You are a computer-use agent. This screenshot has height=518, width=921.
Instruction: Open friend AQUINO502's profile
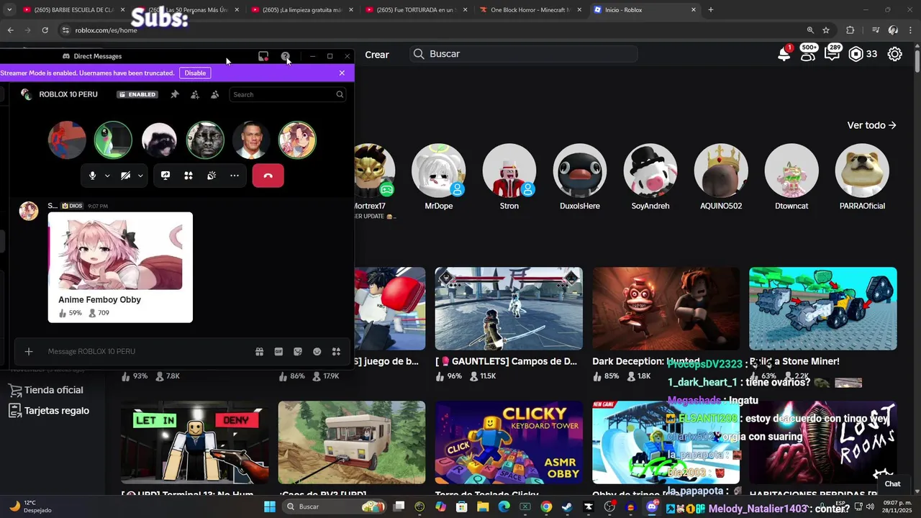(x=721, y=177)
